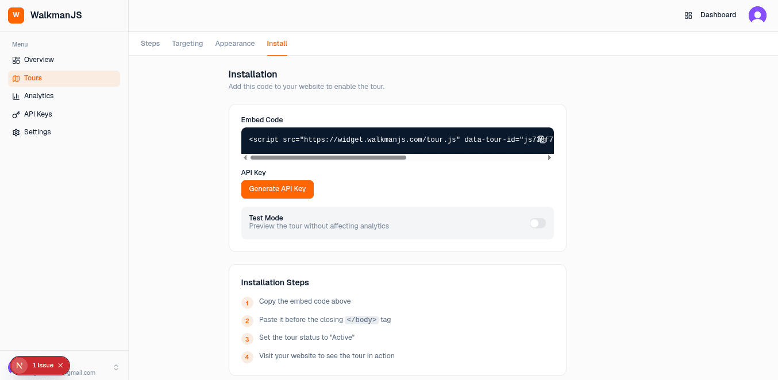The width and height of the screenshot is (778, 380).
Task: Click the left scroll arrow under embed code
Action: (x=245, y=157)
